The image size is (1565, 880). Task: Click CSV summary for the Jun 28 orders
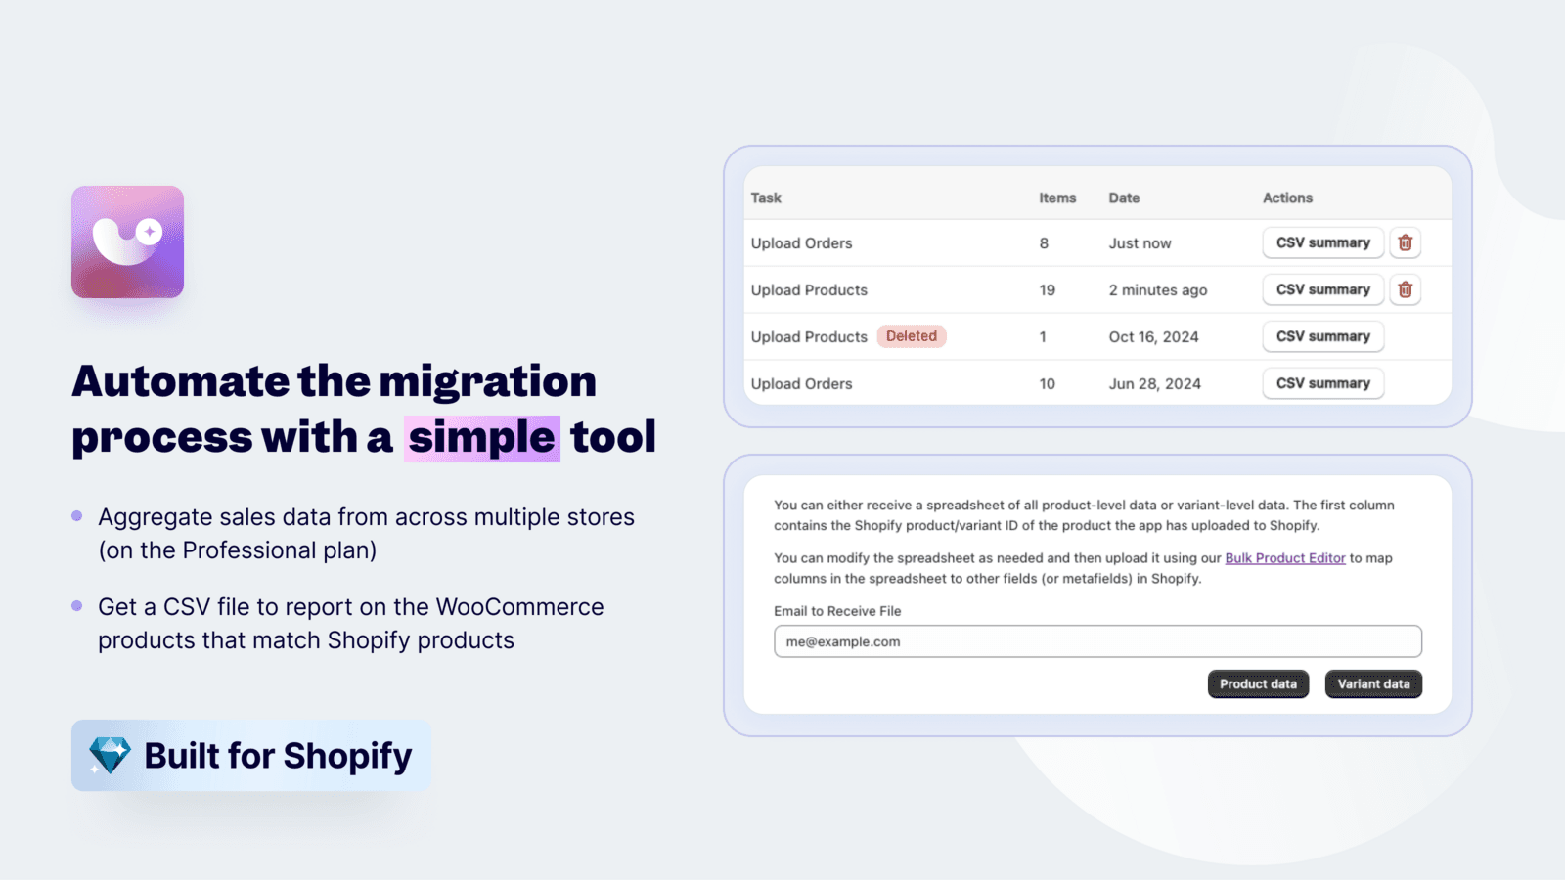tap(1322, 383)
